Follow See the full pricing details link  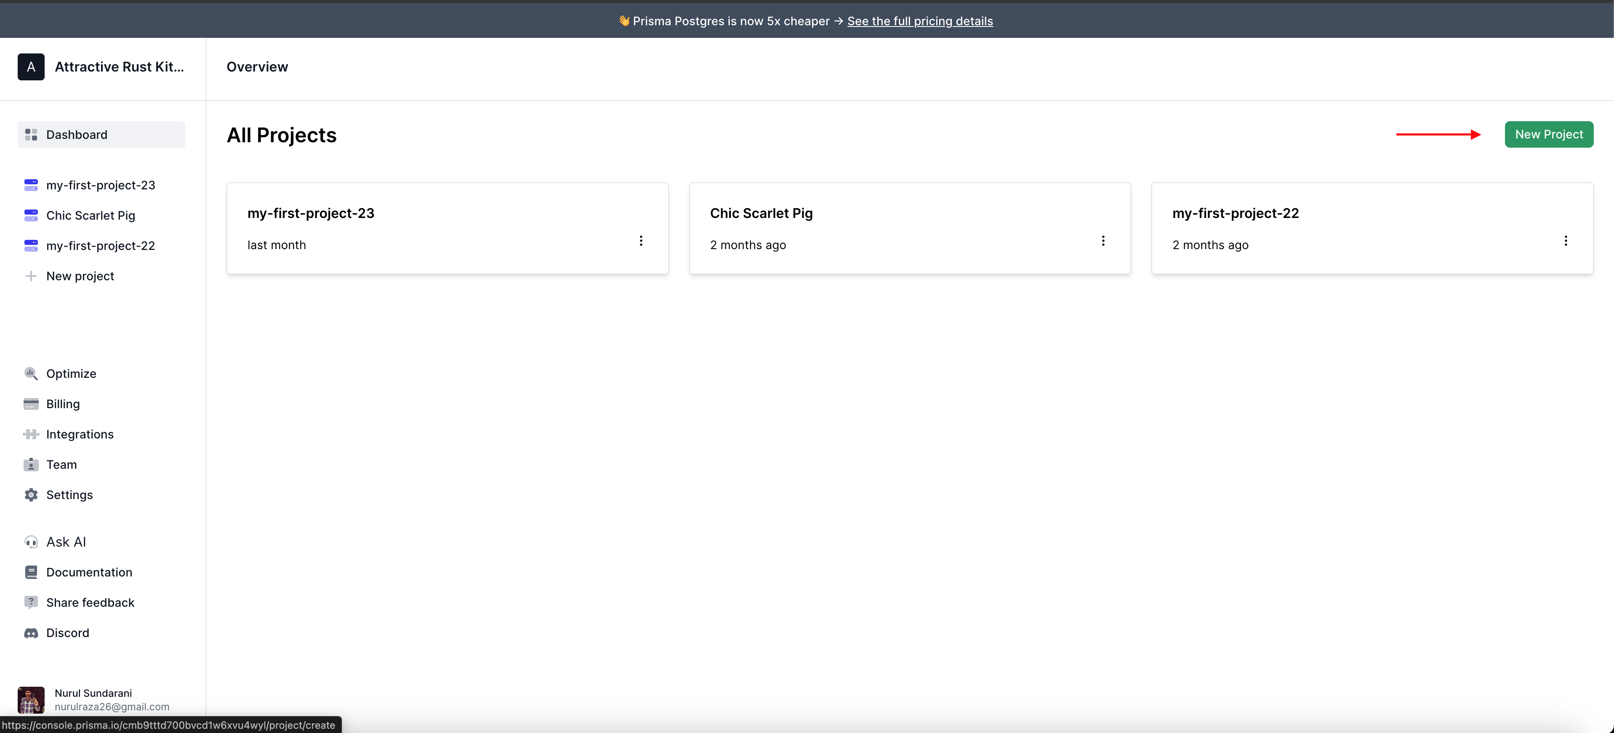coord(920,21)
